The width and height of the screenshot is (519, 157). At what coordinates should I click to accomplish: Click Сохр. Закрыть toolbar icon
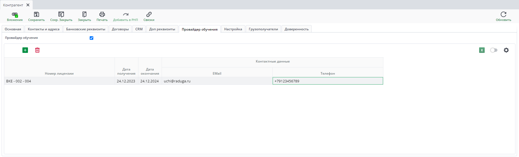[x=61, y=15]
